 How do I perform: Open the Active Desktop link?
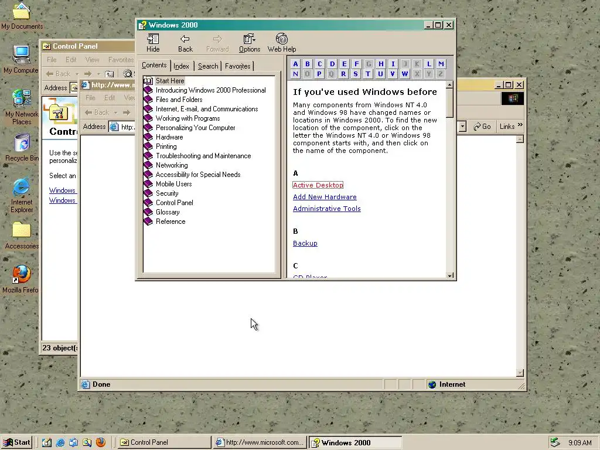click(318, 185)
